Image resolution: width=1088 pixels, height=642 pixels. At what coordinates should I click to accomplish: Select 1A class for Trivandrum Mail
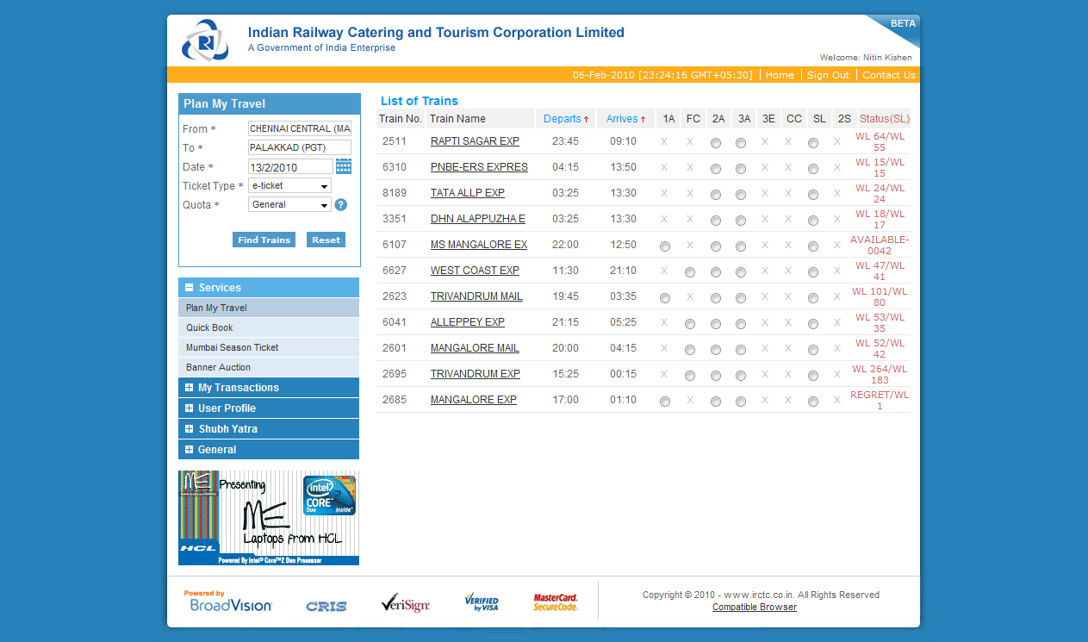tap(665, 298)
